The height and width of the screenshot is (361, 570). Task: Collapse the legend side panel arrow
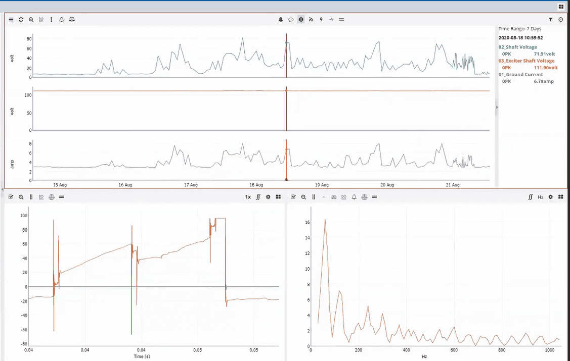point(496,107)
